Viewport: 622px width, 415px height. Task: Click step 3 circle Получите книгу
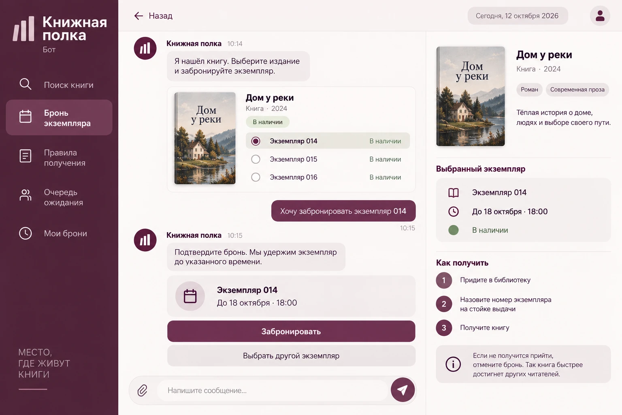click(x=444, y=328)
